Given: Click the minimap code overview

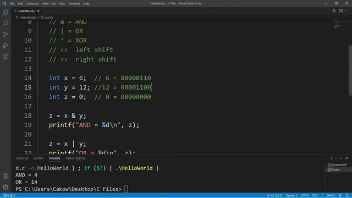Looking at the screenshot, I should tap(341, 24).
